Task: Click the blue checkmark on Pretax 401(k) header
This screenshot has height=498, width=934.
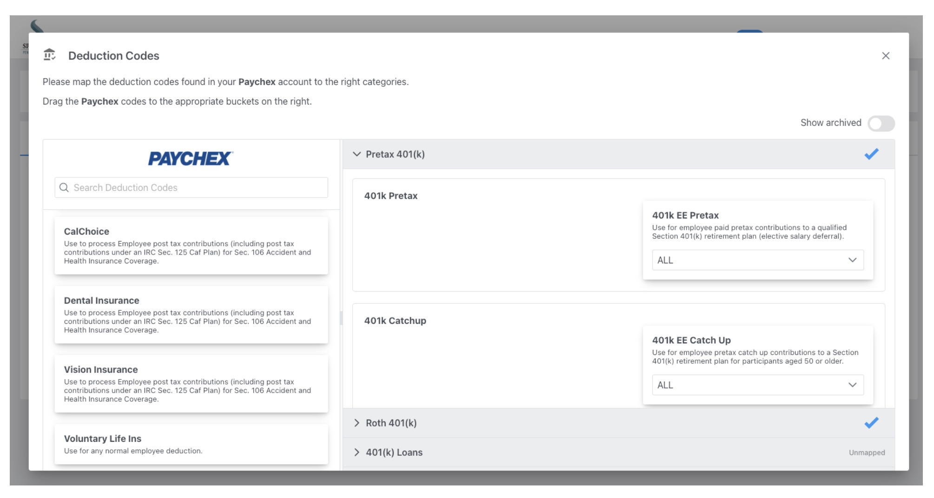Action: pyautogui.click(x=871, y=154)
